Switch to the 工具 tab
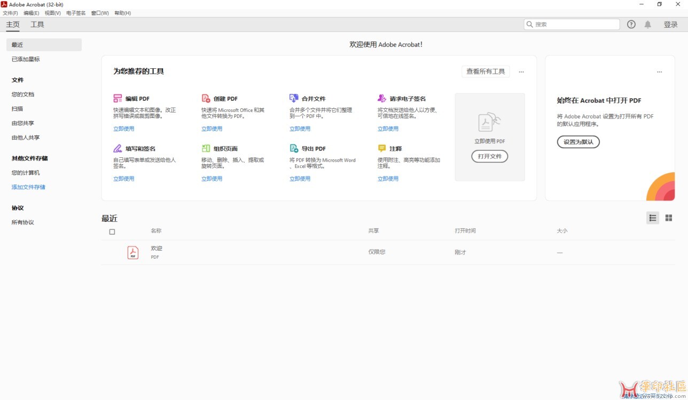Screen dimensions: 688x400 pyautogui.click(x=37, y=25)
